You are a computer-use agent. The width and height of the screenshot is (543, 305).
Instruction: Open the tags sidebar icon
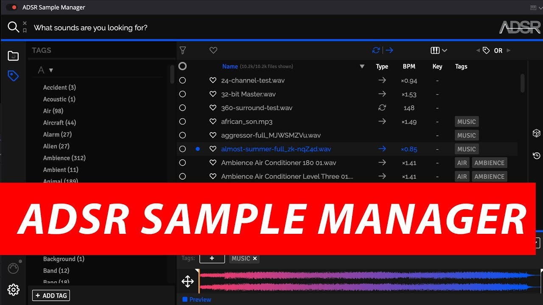coord(13,76)
